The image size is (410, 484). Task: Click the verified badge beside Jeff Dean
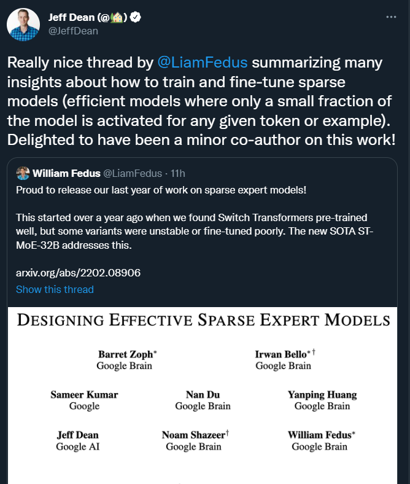[x=136, y=18]
